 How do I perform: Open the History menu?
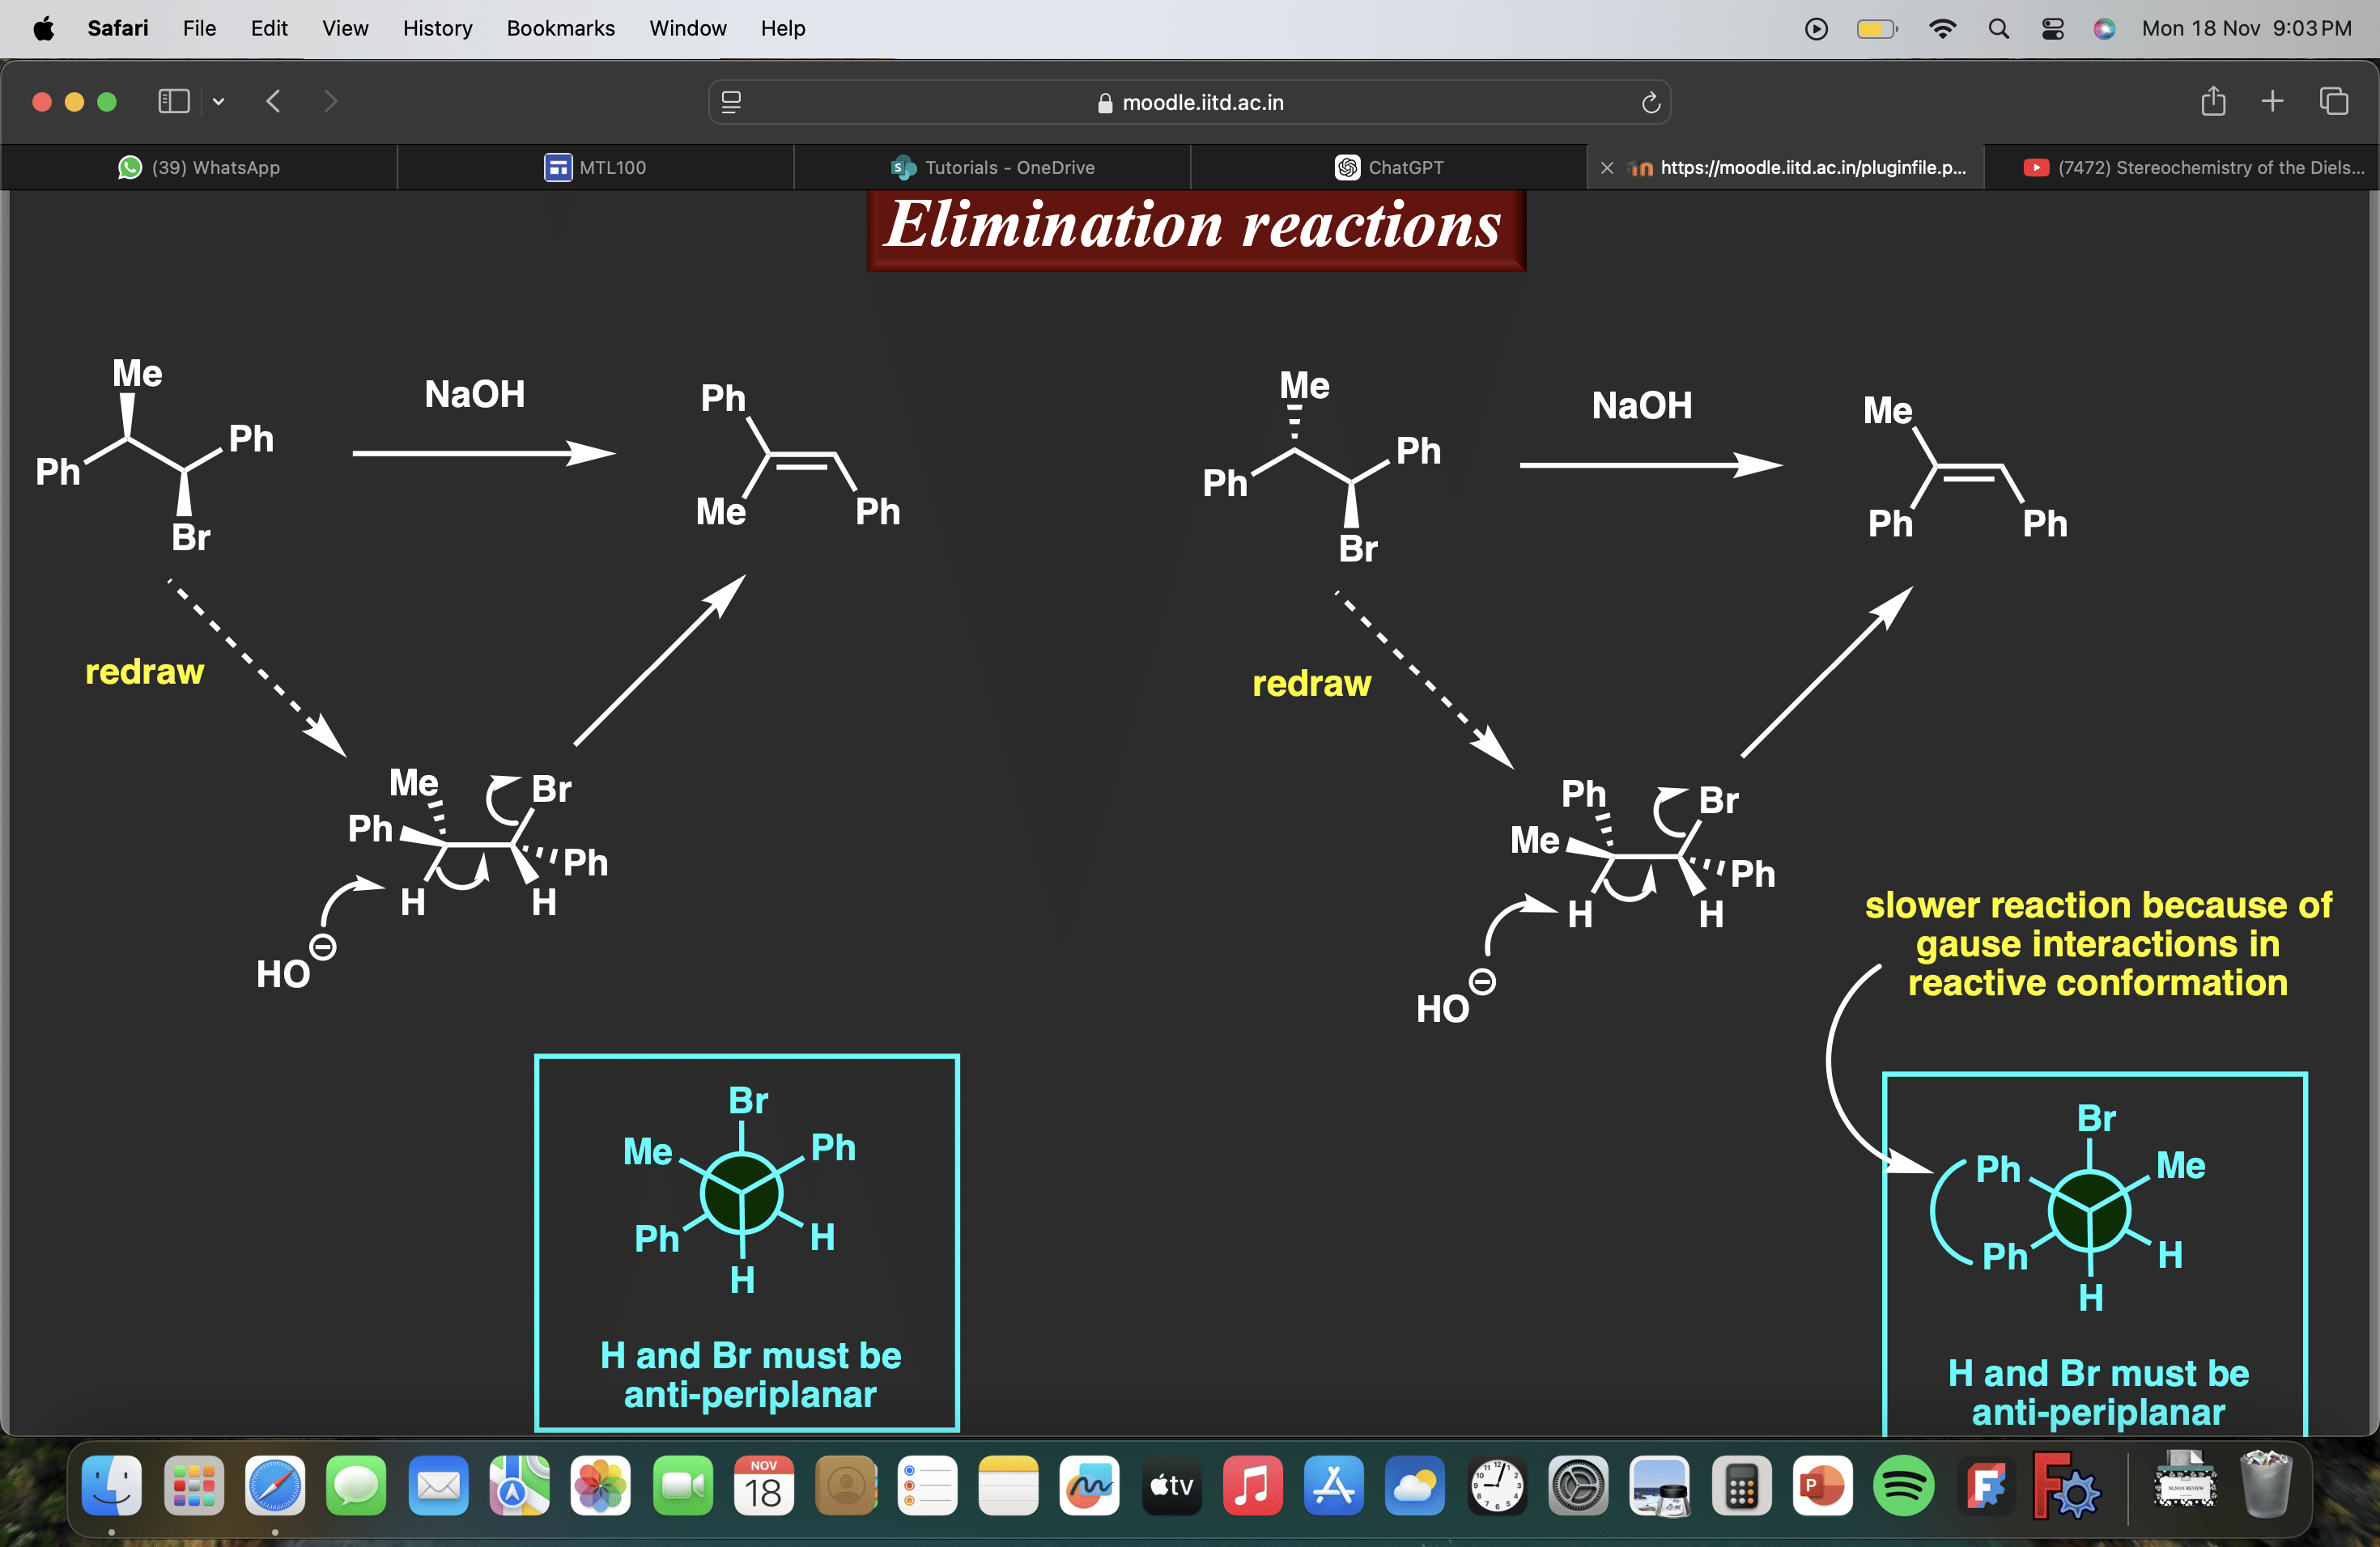tap(437, 28)
